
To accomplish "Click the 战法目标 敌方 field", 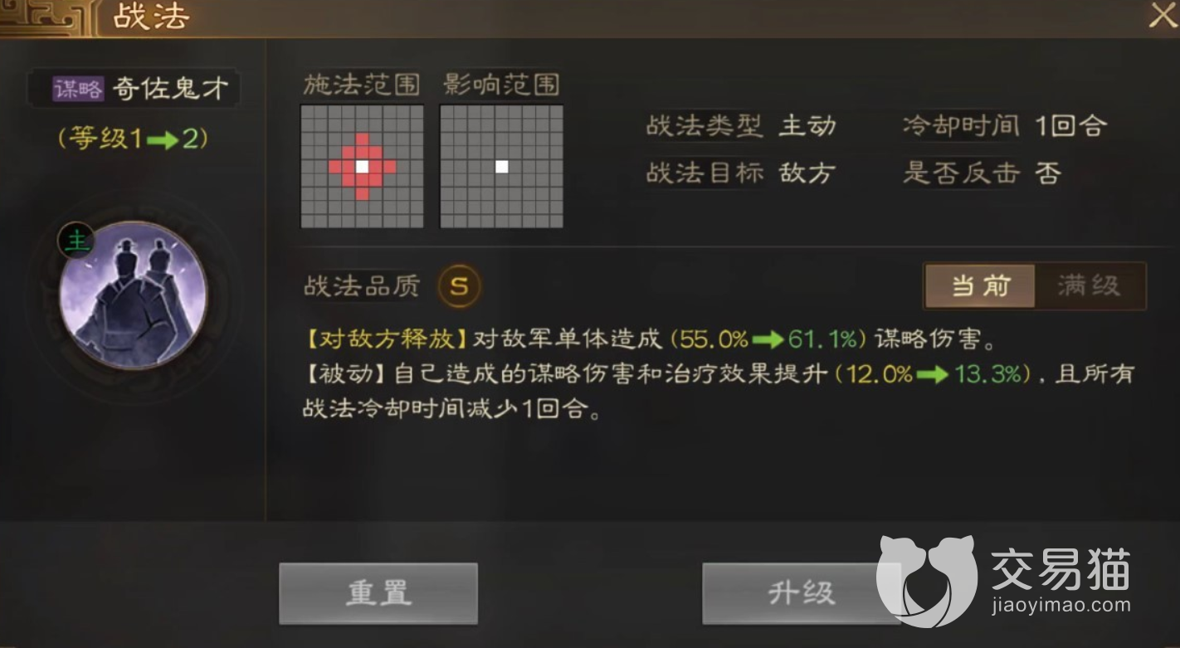I will click(741, 173).
